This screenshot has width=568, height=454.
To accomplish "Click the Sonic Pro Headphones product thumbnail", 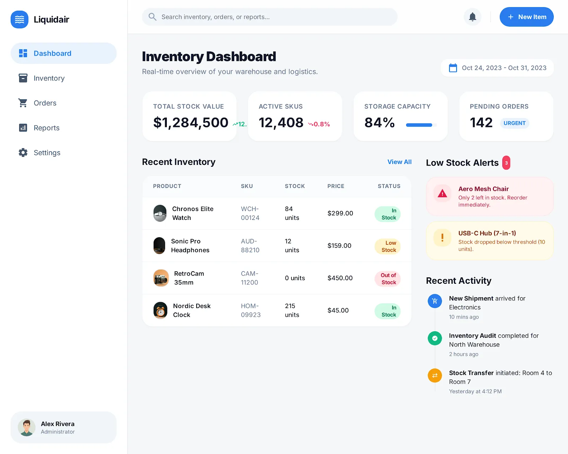I will point(159,245).
